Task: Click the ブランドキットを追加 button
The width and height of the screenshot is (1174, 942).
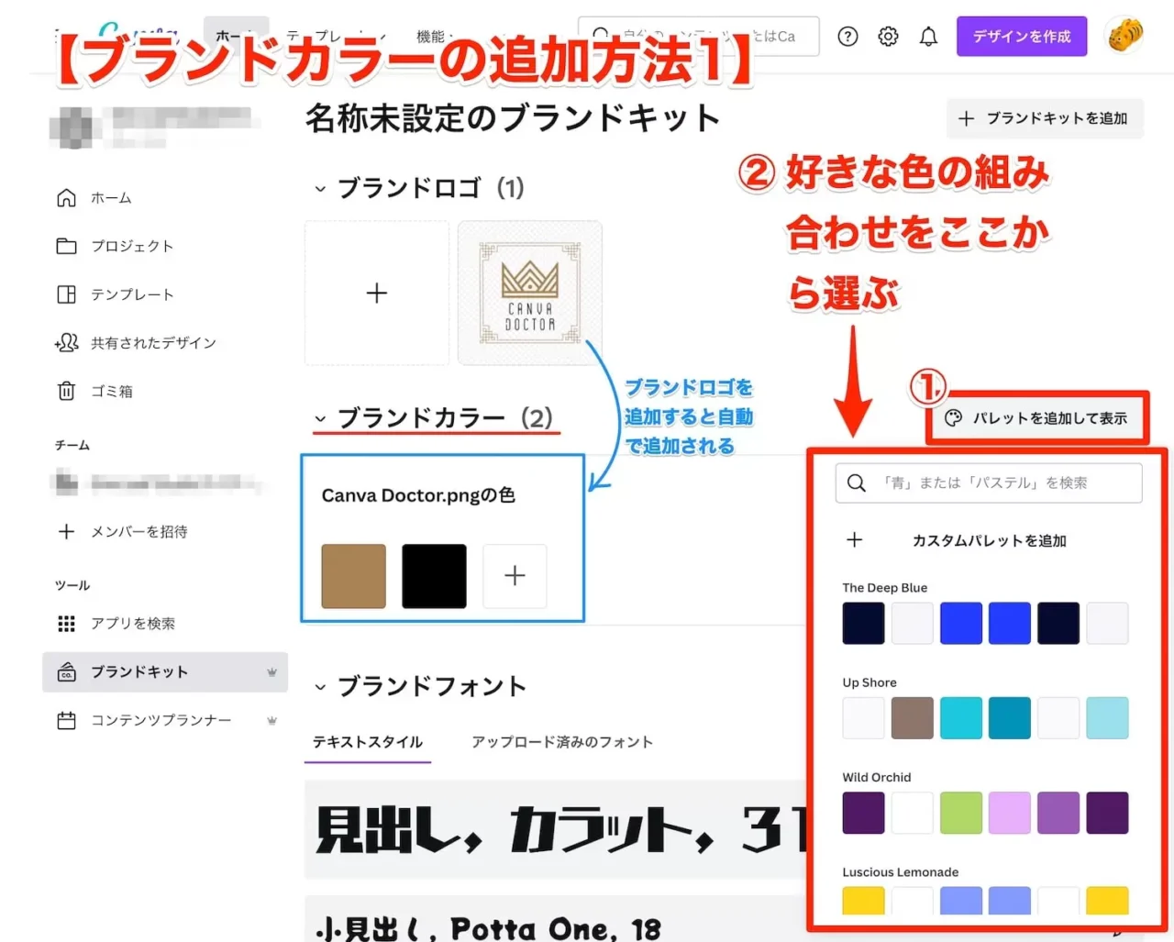Action: tap(1046, 118)
